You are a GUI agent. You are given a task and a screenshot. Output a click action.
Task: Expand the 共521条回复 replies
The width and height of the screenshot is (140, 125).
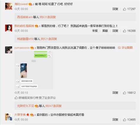49,39
